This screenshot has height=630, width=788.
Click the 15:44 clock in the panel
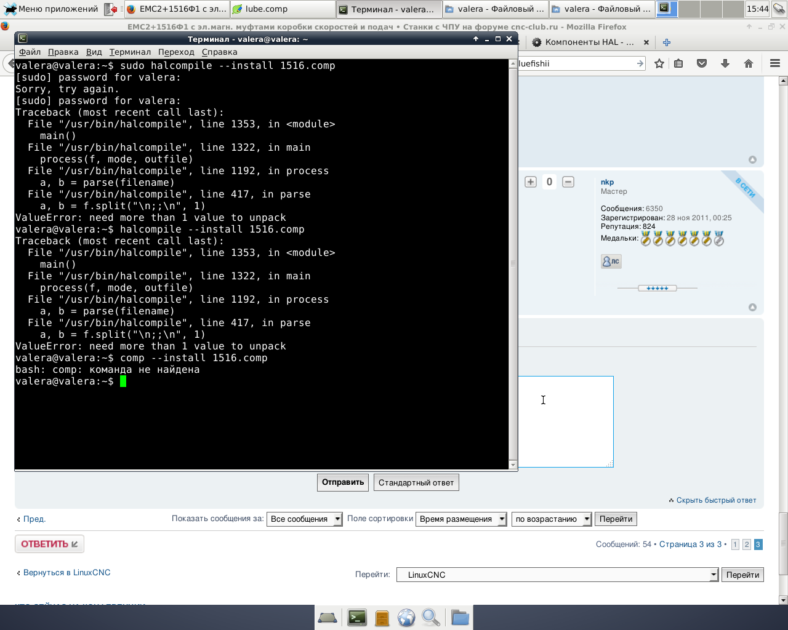click(x=757, y=9)
